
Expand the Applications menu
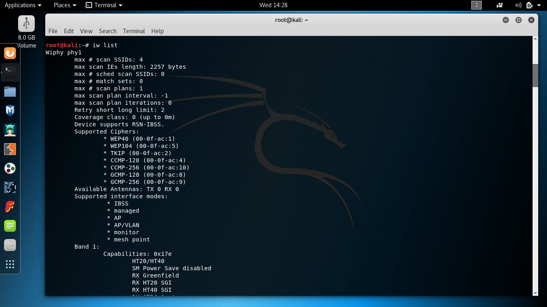point(23,5)
